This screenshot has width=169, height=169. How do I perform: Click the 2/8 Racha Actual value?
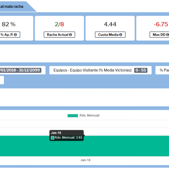tap(59, 24)
